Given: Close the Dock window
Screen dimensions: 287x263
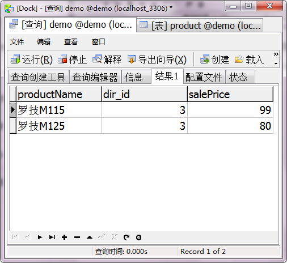Looking at the screenshot, I should (269, 6).
